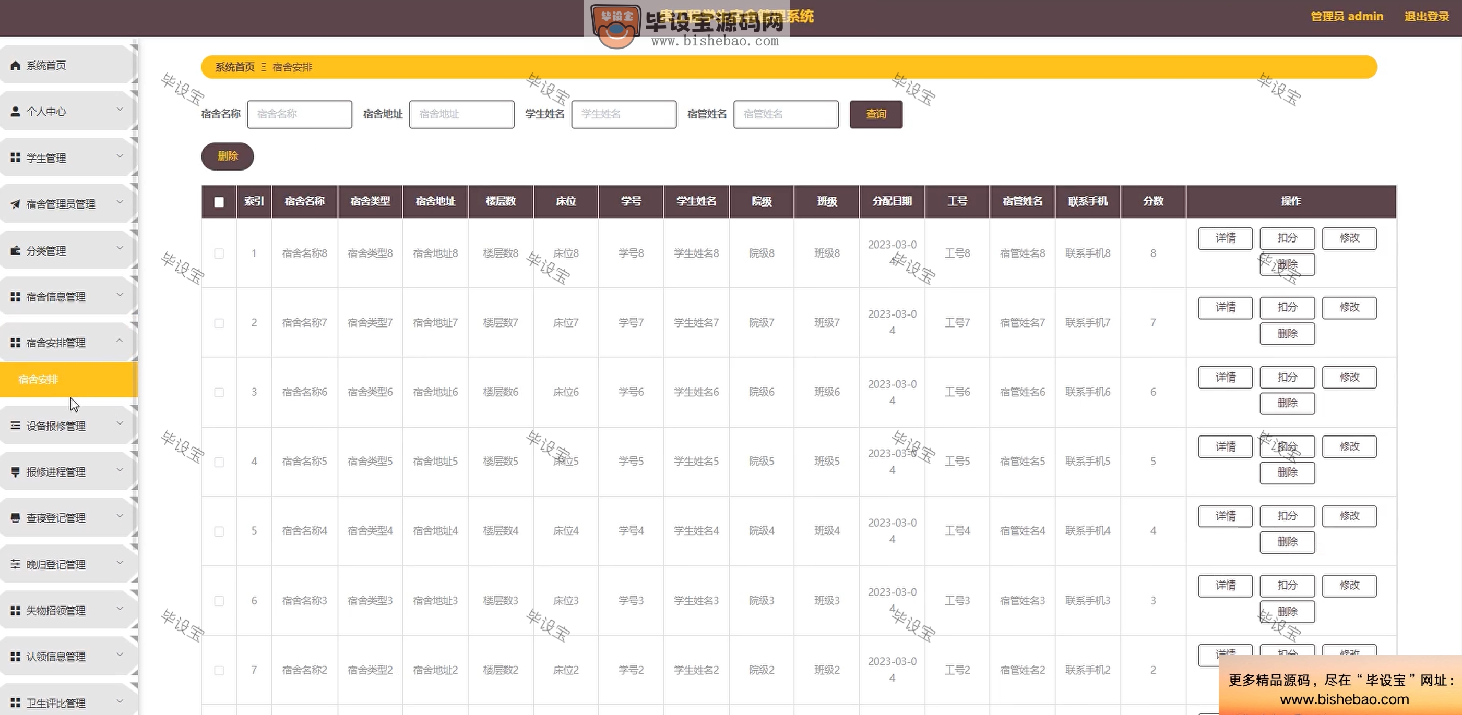1462x715 pixels.
Task: Check the row checkbox for 宿舍名称4
Action: (219, 531)
